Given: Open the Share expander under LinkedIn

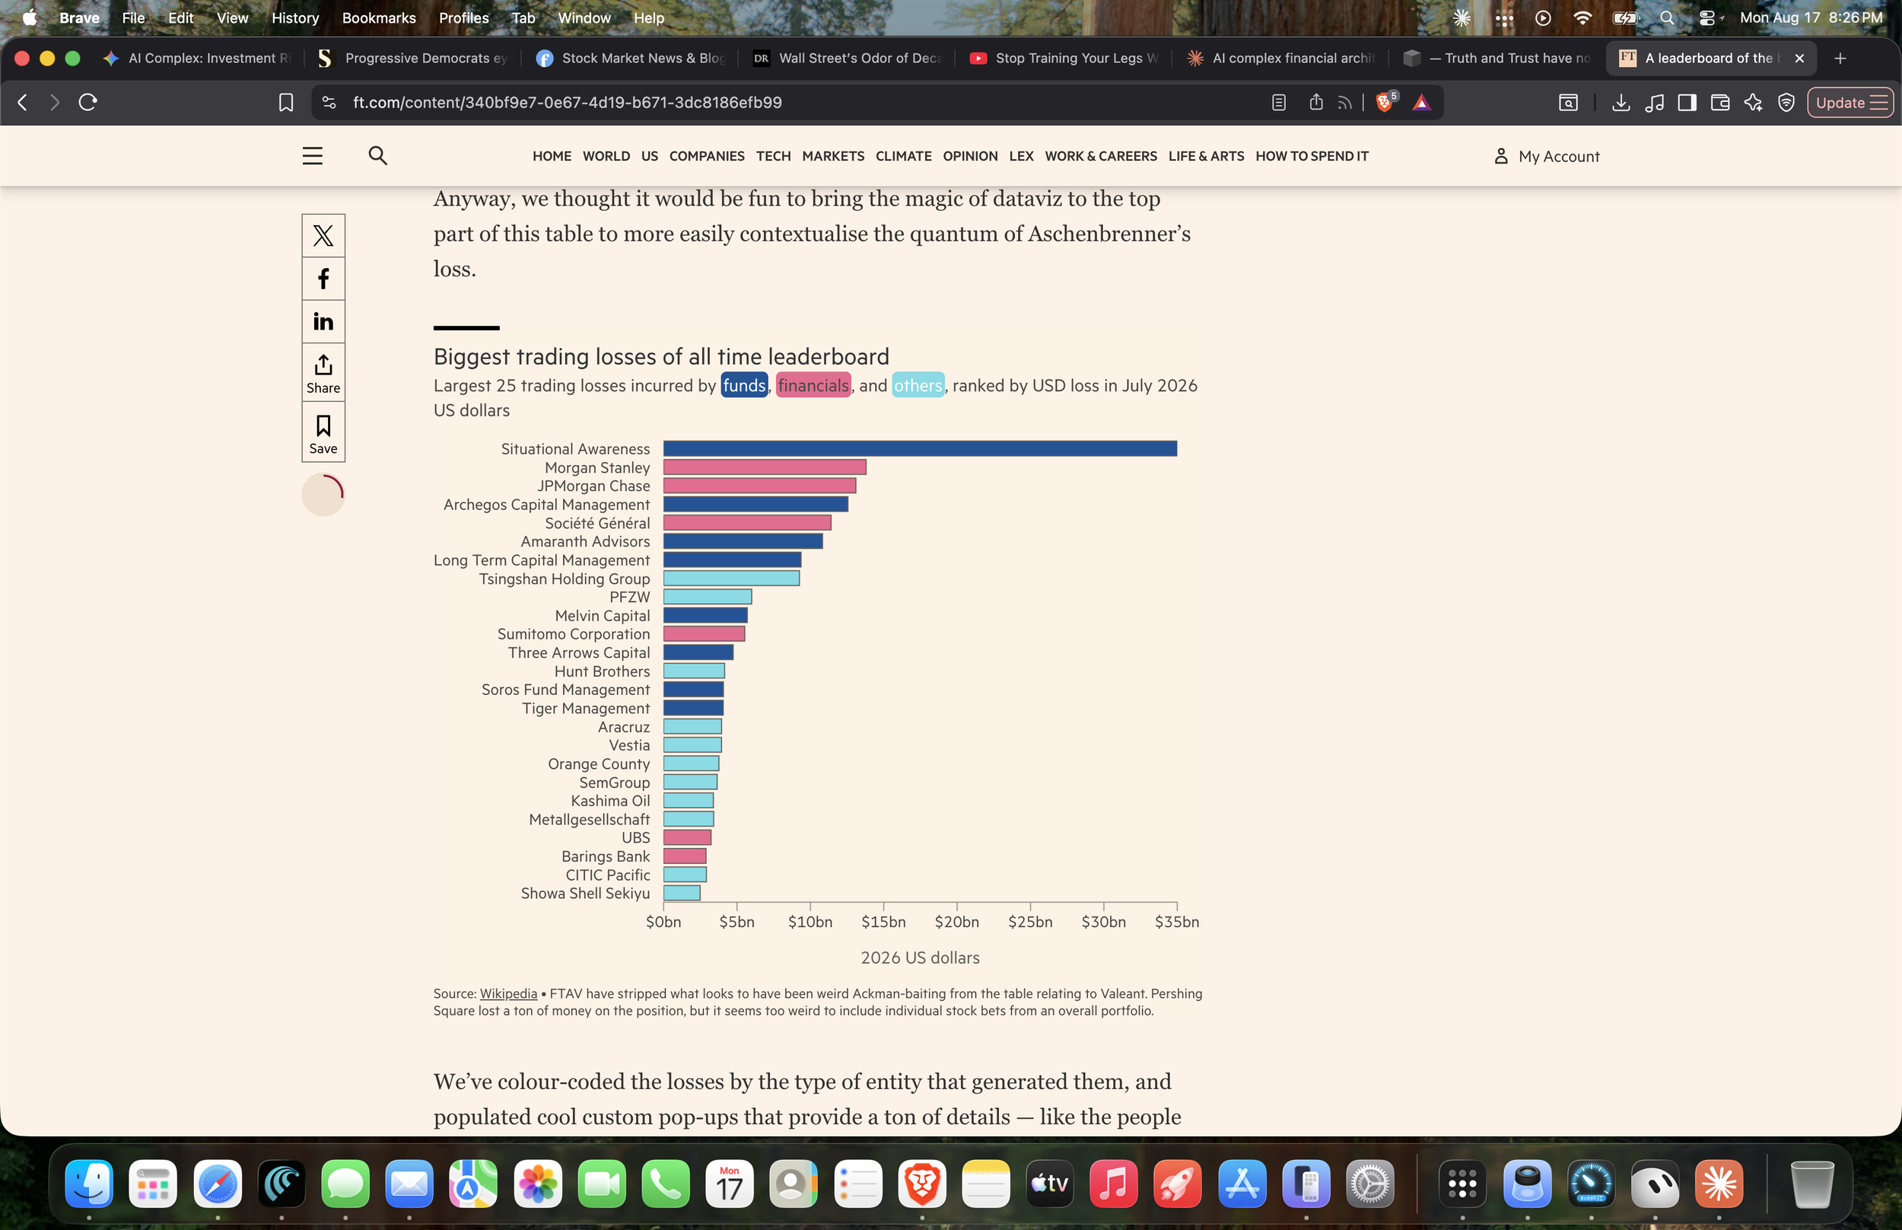Looking at the screenshot, I should [x=323, y=373].
